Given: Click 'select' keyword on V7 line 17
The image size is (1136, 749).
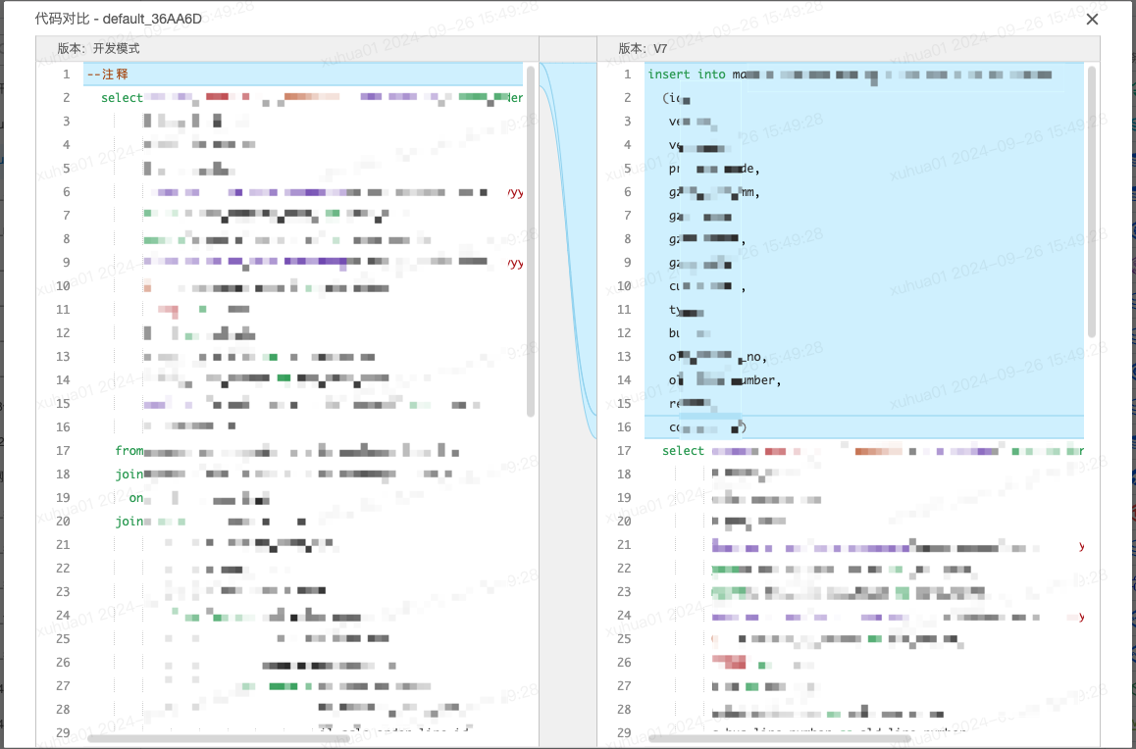Looking at the screenshot, I should point(683,451).
